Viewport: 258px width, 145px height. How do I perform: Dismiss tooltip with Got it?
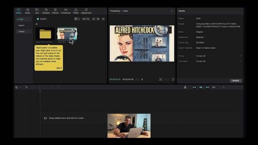[x=59, y=68]
